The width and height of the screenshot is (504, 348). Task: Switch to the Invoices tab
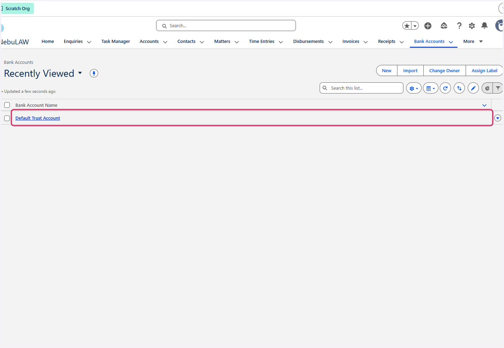click(351, 42)
